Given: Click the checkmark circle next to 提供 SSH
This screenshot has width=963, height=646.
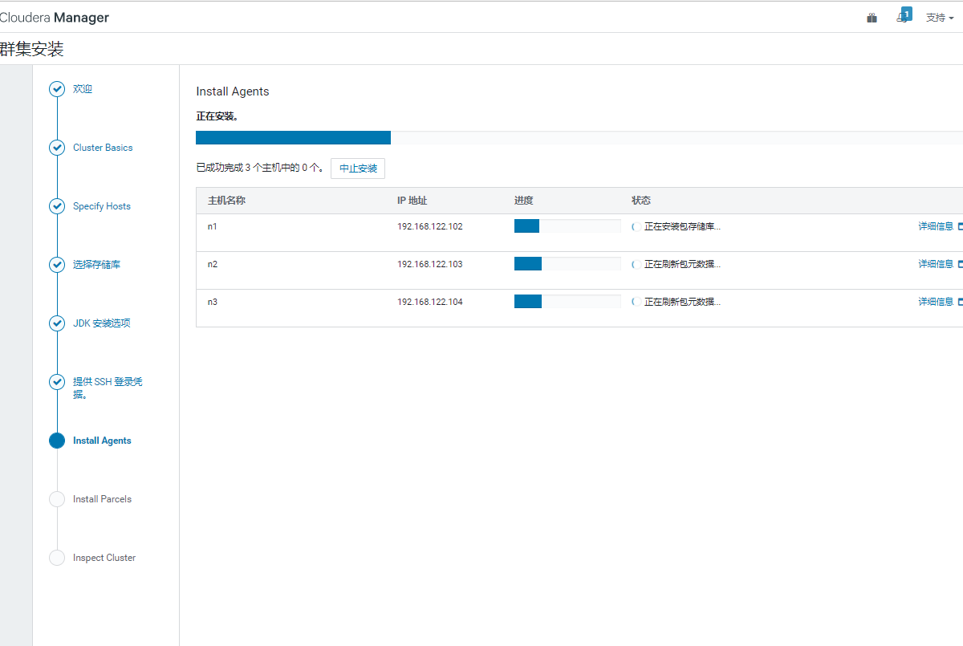Looking at the screenshot, I should [57, 382].
